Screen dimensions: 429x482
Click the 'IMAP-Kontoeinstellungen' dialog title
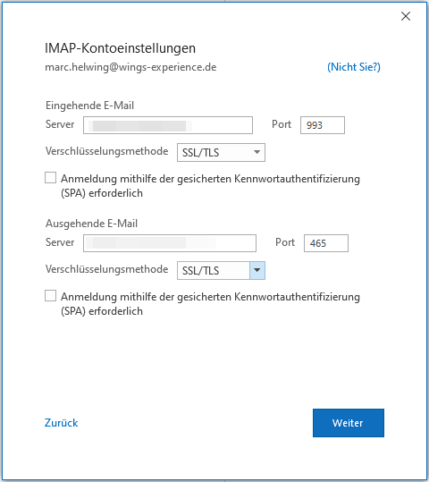click(x=120, y=48)
